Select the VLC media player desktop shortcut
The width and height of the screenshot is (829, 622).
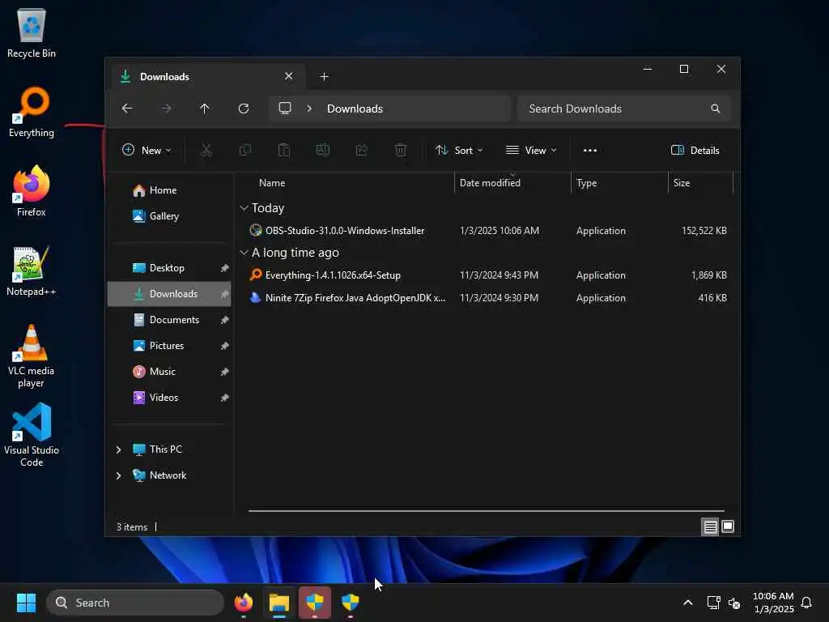[32, 356]
